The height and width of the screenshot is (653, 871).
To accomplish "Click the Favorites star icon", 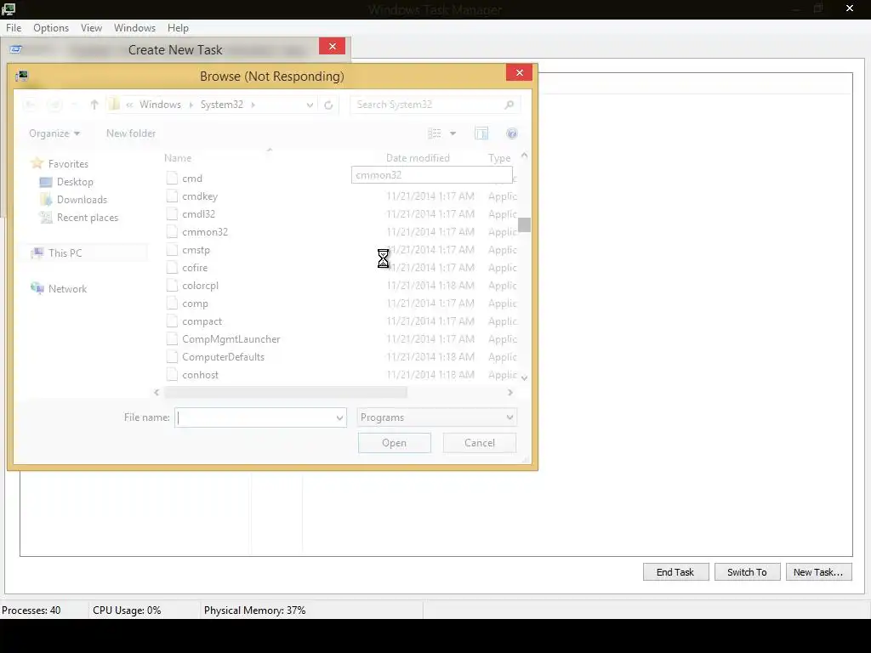I will [x=37, y=163].
